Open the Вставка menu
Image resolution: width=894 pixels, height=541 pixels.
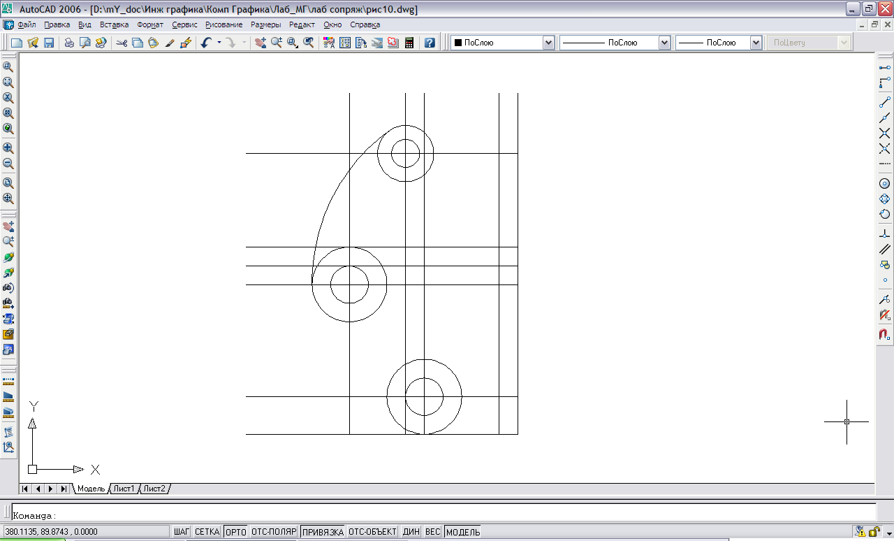pyautogui.click(x=114, y=24)
